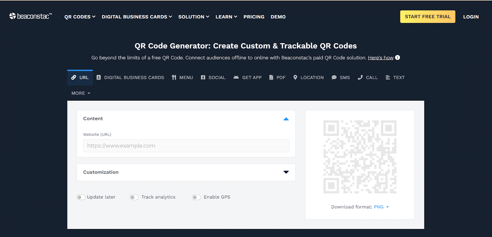The width and height of the screenshot is (492, 237).
Task: Enable the Track analytics switch
Action: [134, 197]
